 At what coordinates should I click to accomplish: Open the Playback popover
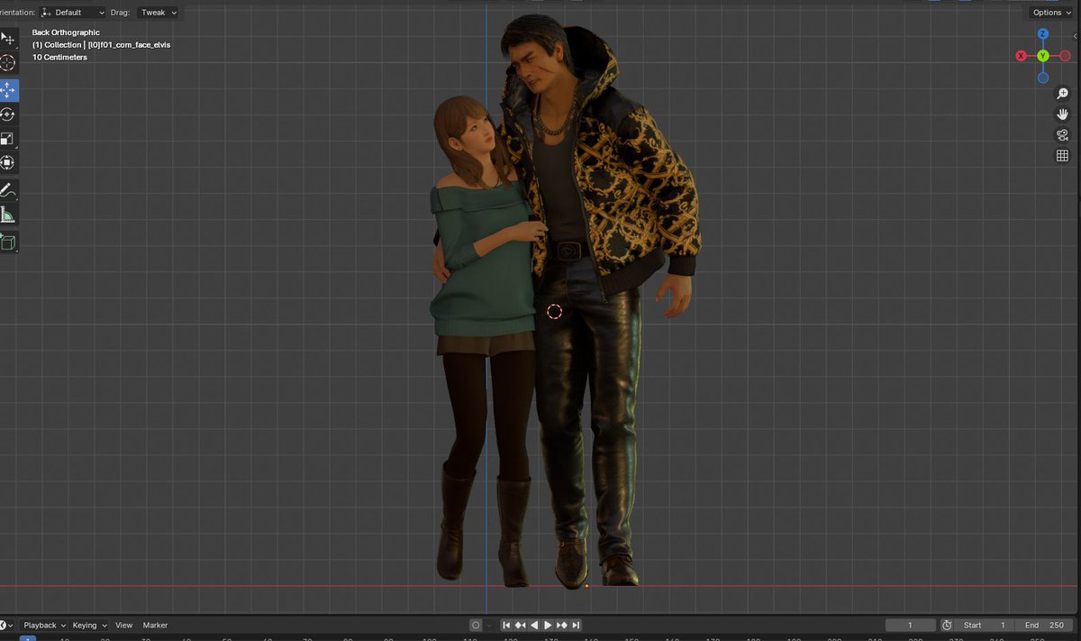45,625
